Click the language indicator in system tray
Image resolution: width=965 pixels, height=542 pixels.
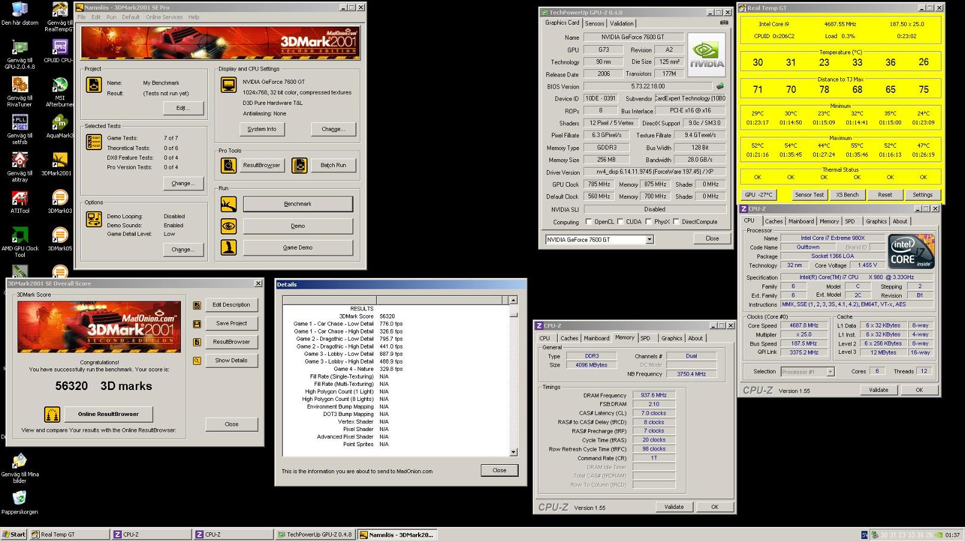click(864, 535)
